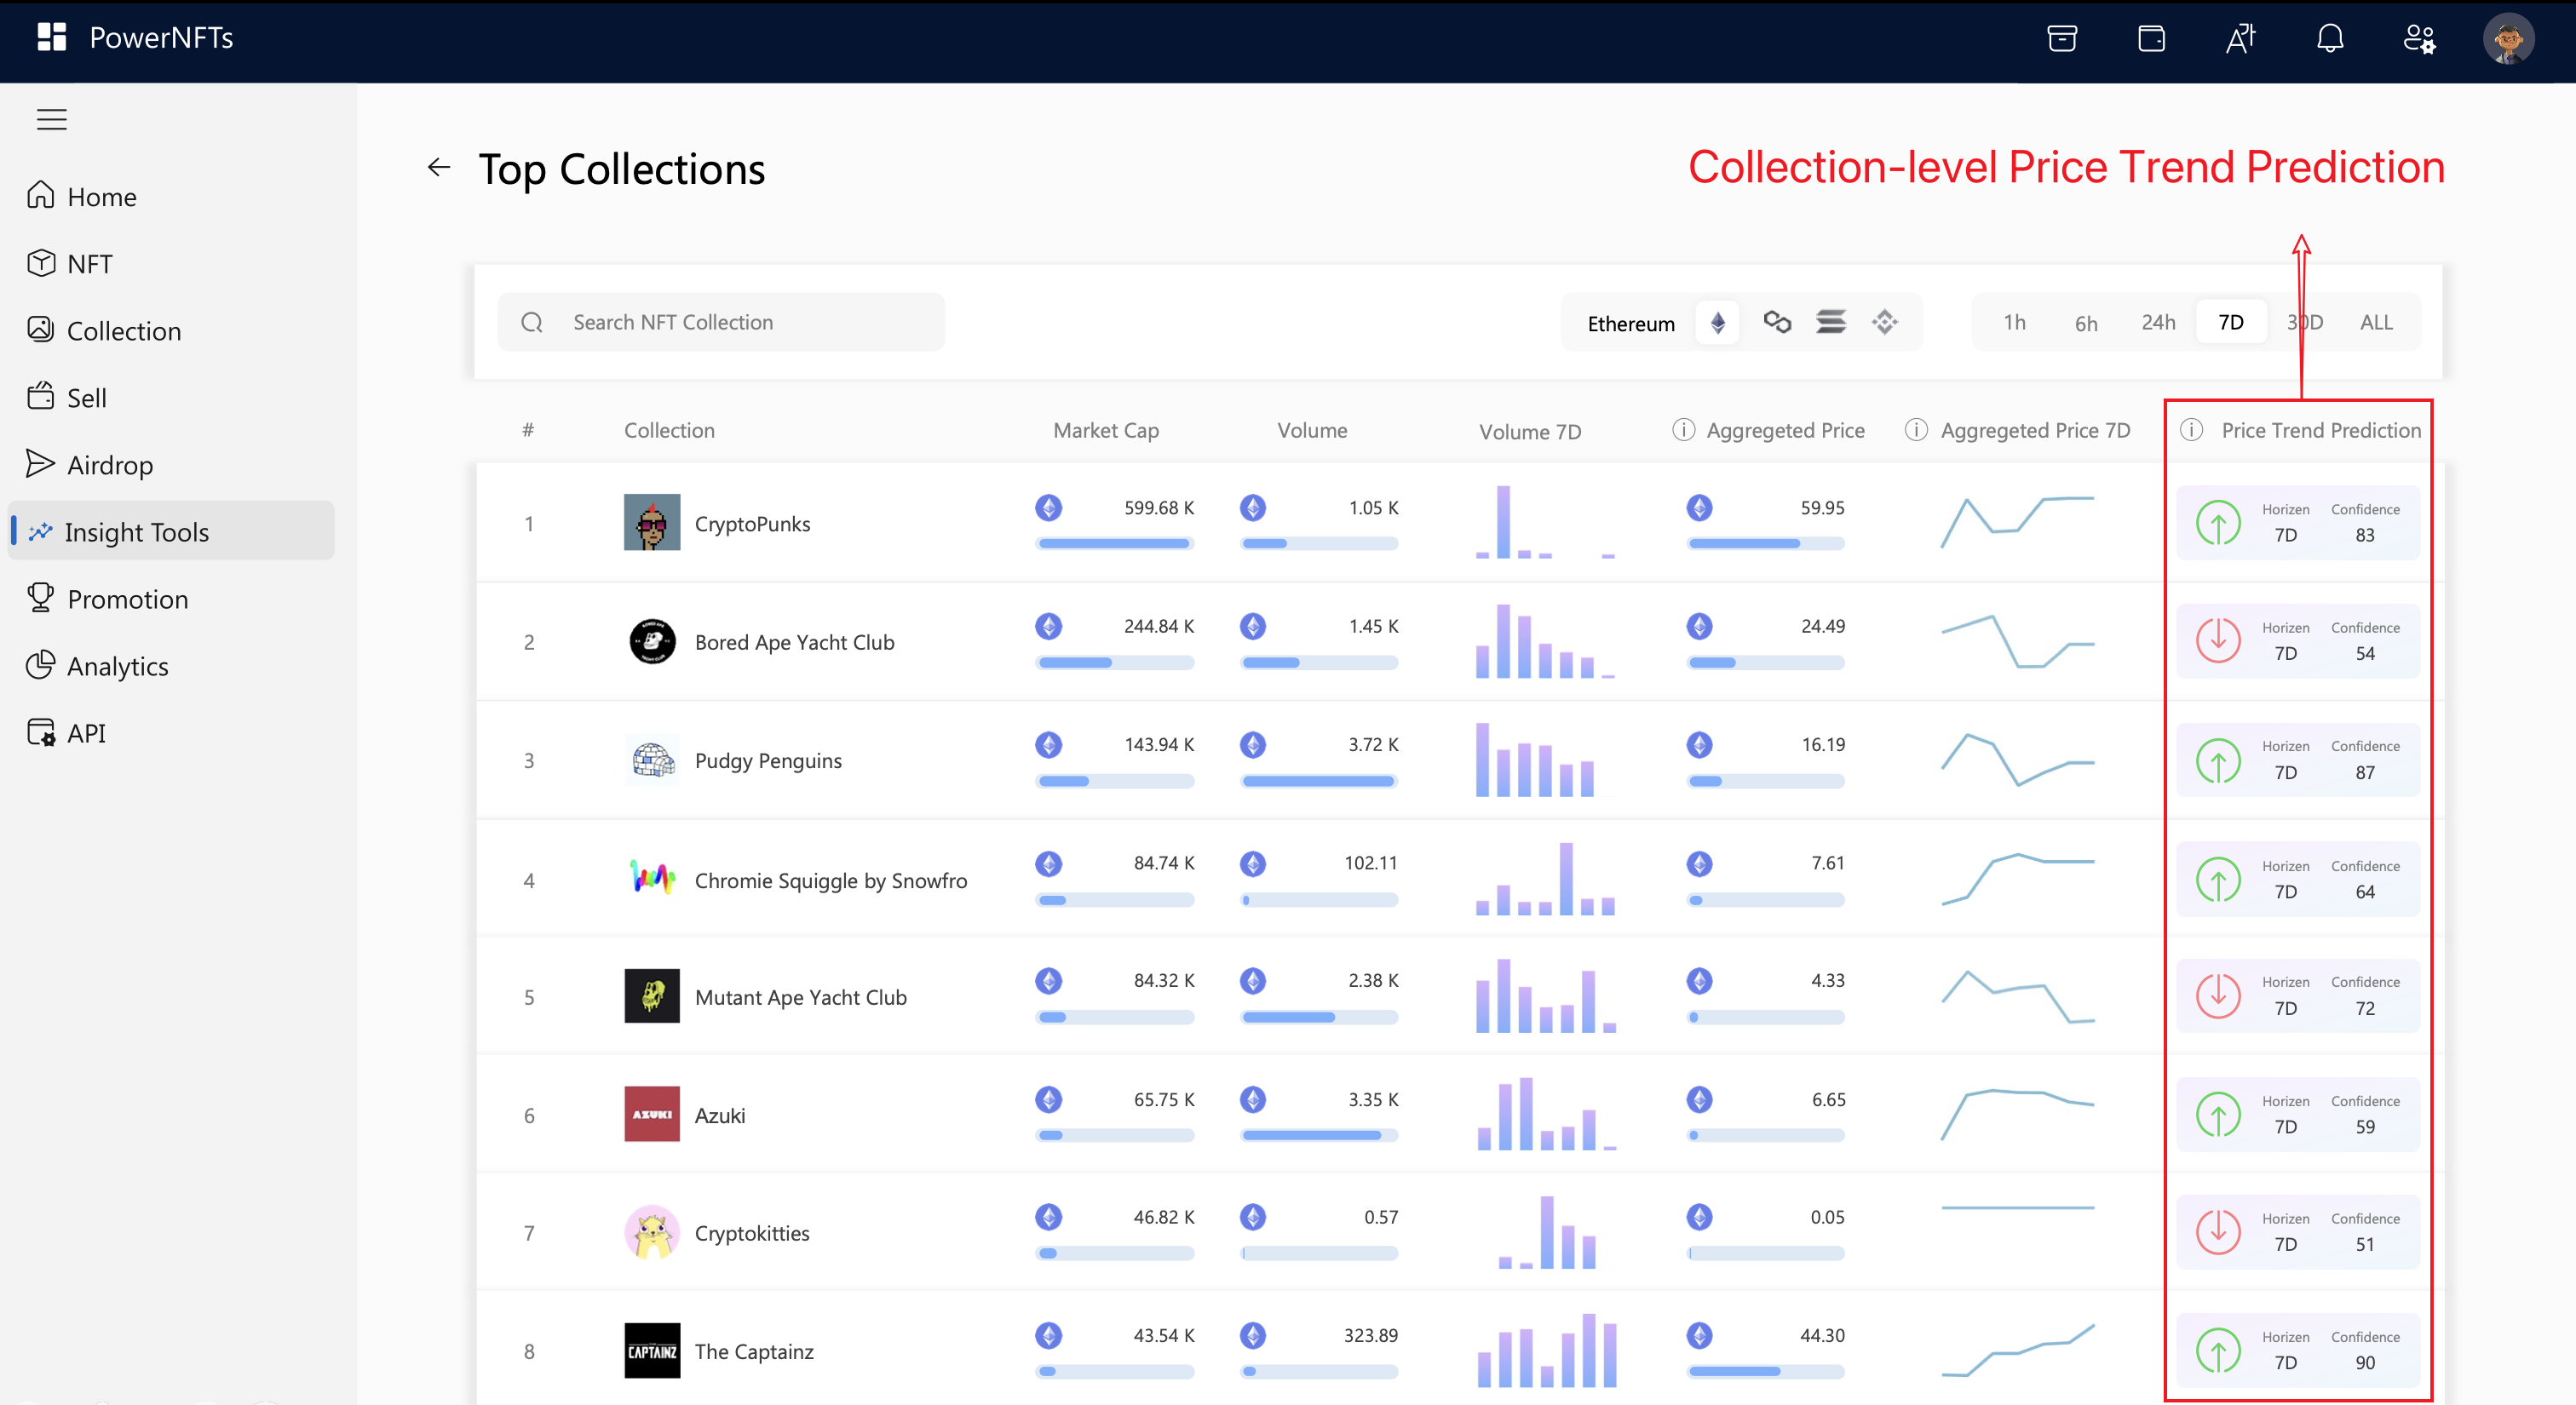
Task: Switch time range to 6h
Action: [2086, 322]
